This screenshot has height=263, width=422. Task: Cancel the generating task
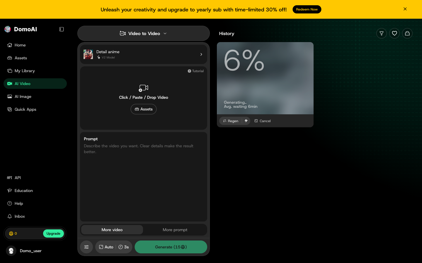[263, 121]
